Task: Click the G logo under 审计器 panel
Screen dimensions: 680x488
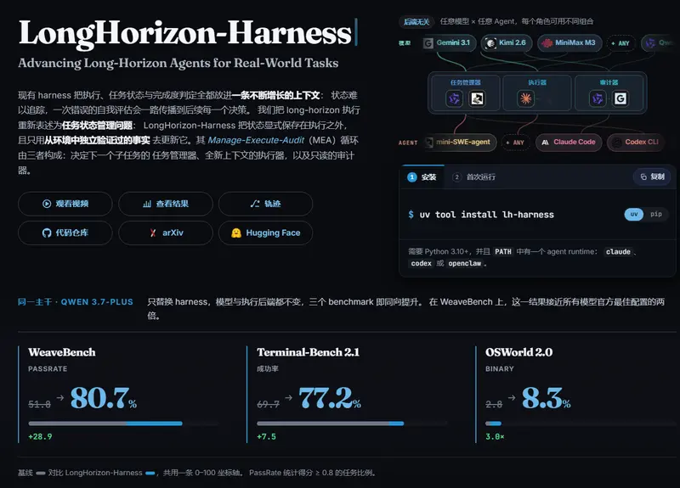Action: pos(620,98)
